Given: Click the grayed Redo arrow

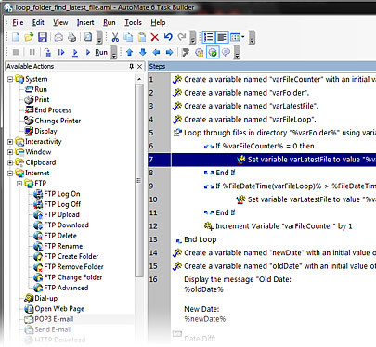Looking at the screenshot, I should coord(182,37).
